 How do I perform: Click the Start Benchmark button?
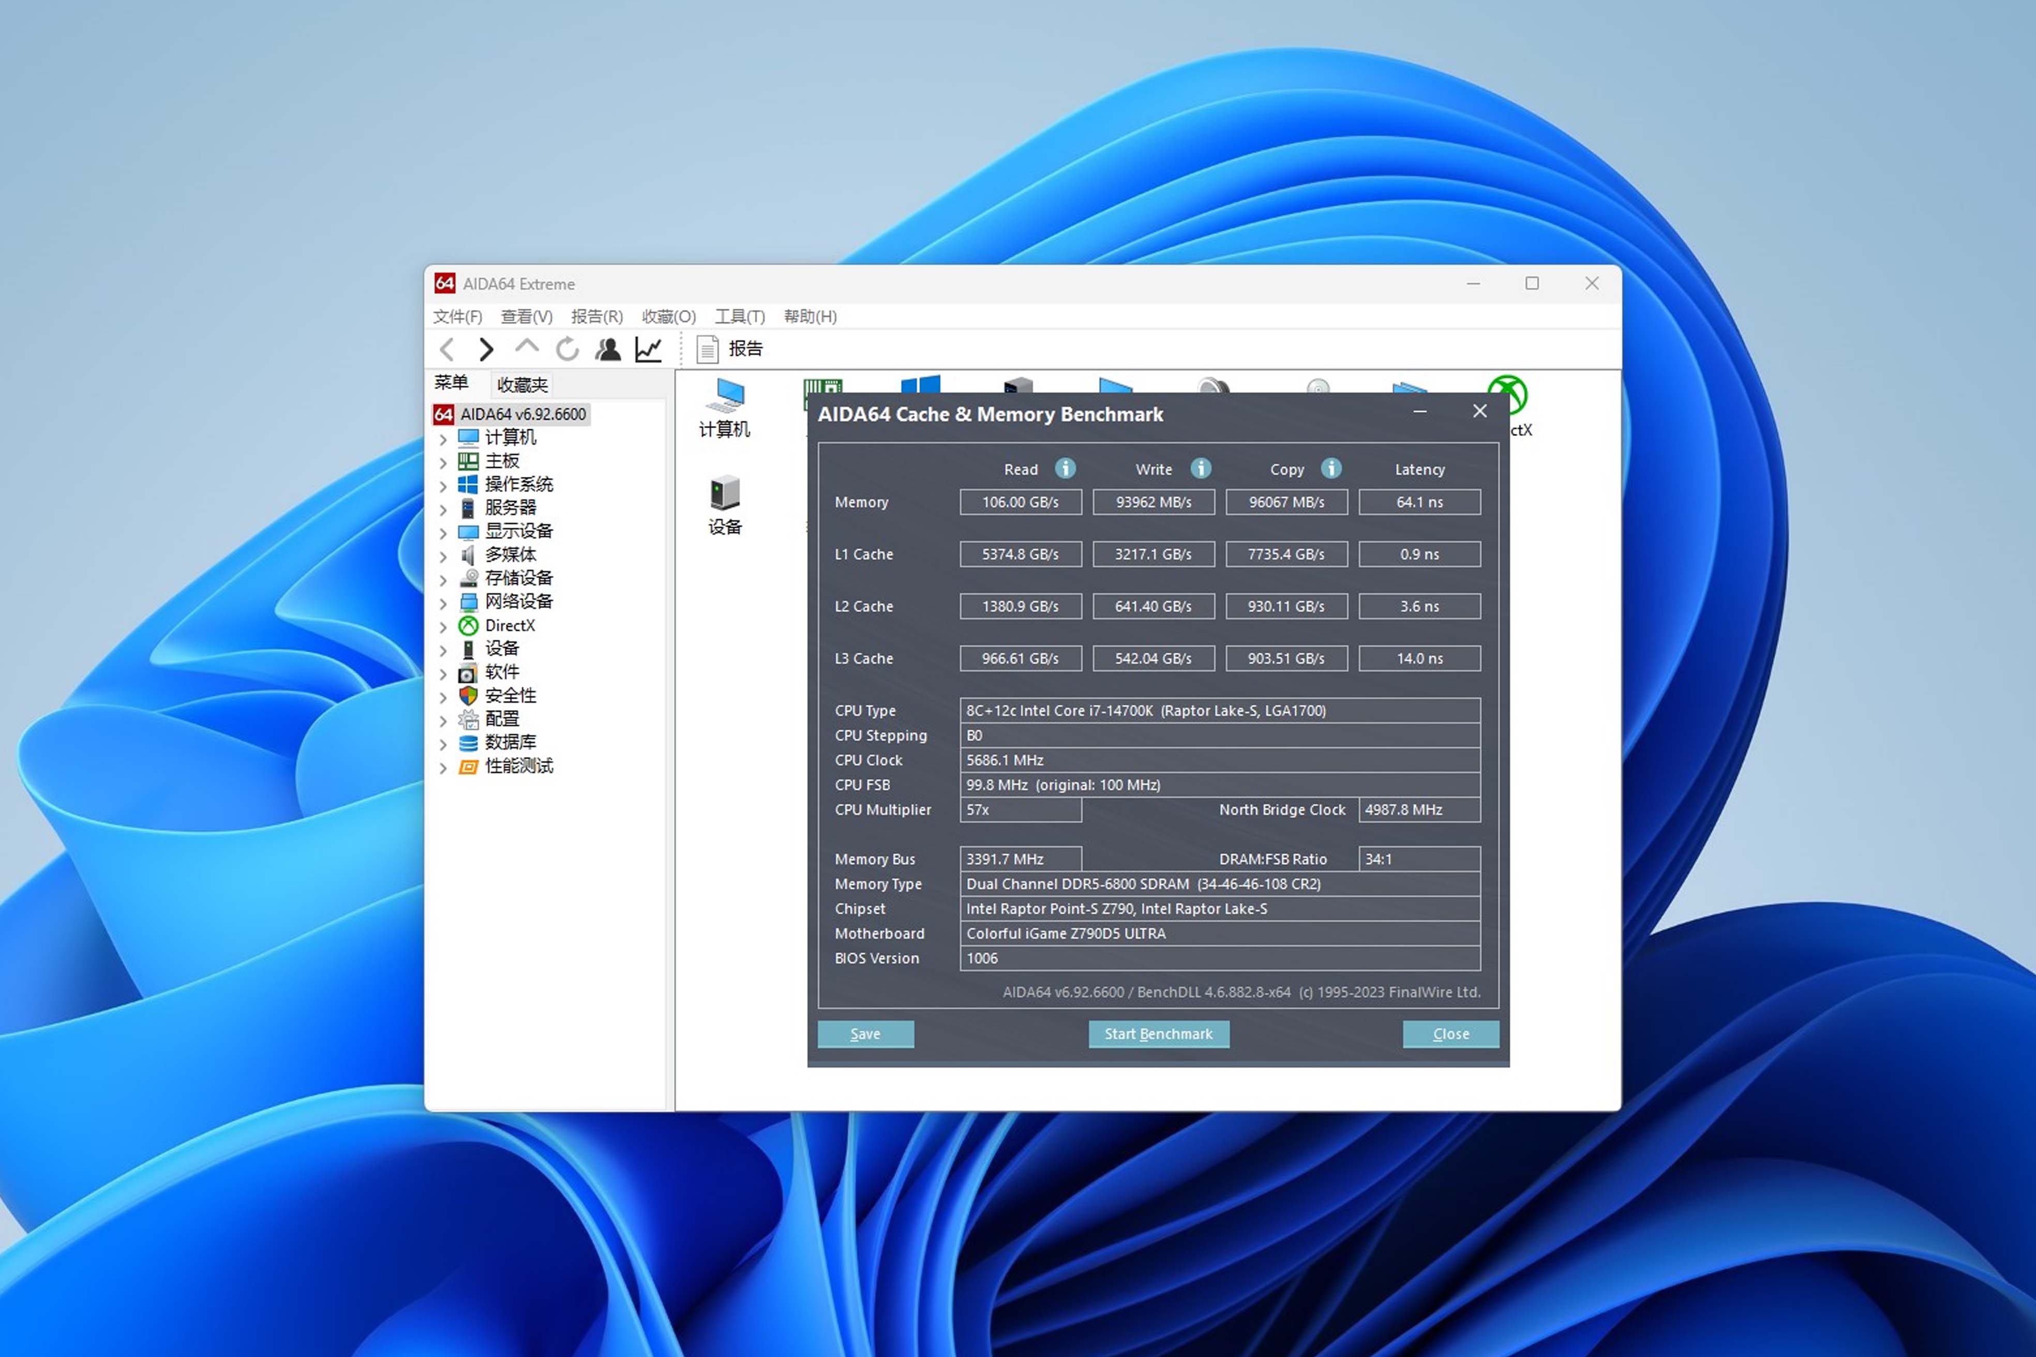tap(1158, 1034)
